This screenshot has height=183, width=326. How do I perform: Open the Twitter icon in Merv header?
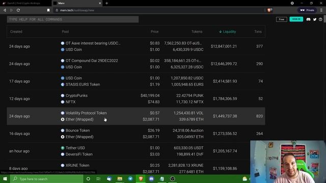pos(315,19)
